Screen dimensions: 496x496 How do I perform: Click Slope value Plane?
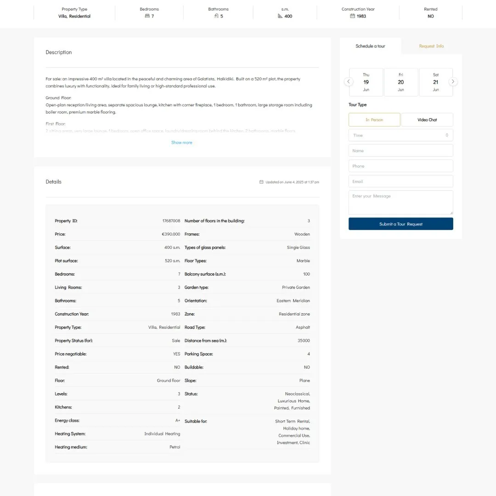click(304, 381)
